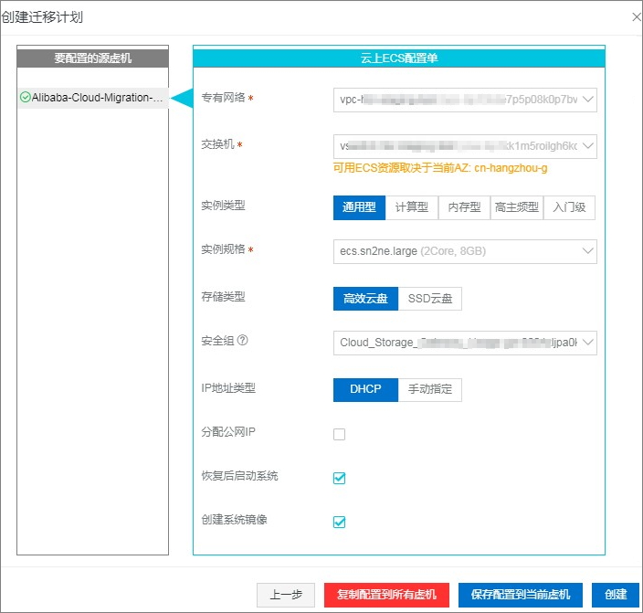Screen dimensions: 643x613
Task: Close the 创建迁移计划 dialog
Action: pos(636,17)
